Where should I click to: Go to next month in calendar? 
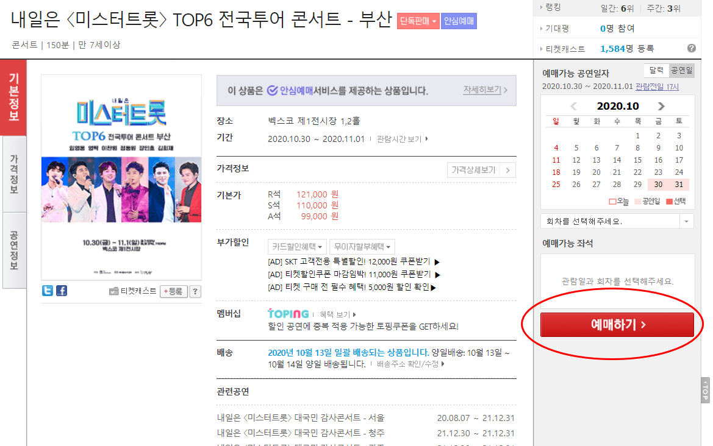click(661, 106)
